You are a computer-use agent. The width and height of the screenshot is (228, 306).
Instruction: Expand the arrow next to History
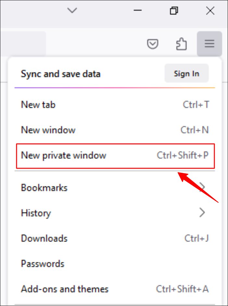(203, 213)
